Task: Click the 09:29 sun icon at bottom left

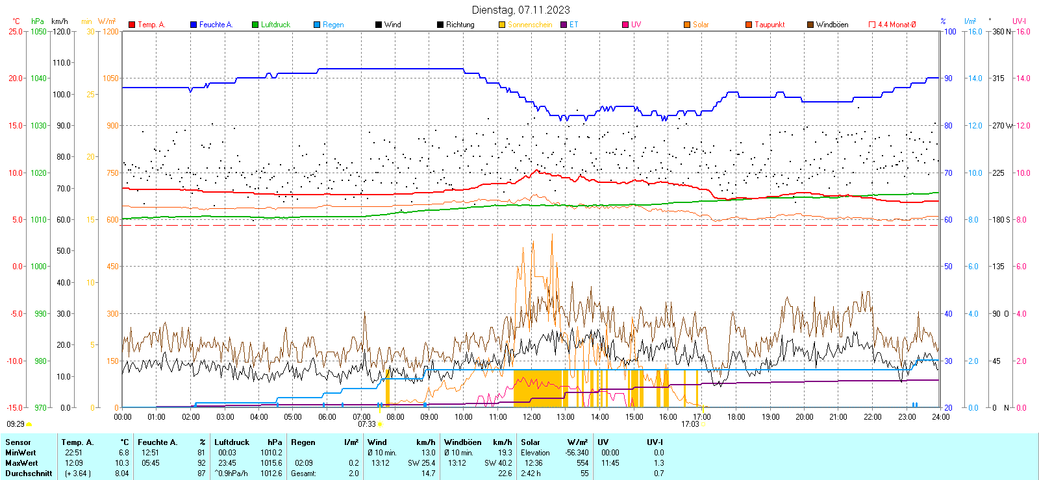Action: pos(29,424)
